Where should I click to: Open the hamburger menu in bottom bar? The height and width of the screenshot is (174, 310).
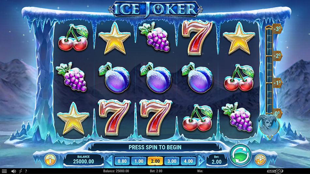[4, 171]
